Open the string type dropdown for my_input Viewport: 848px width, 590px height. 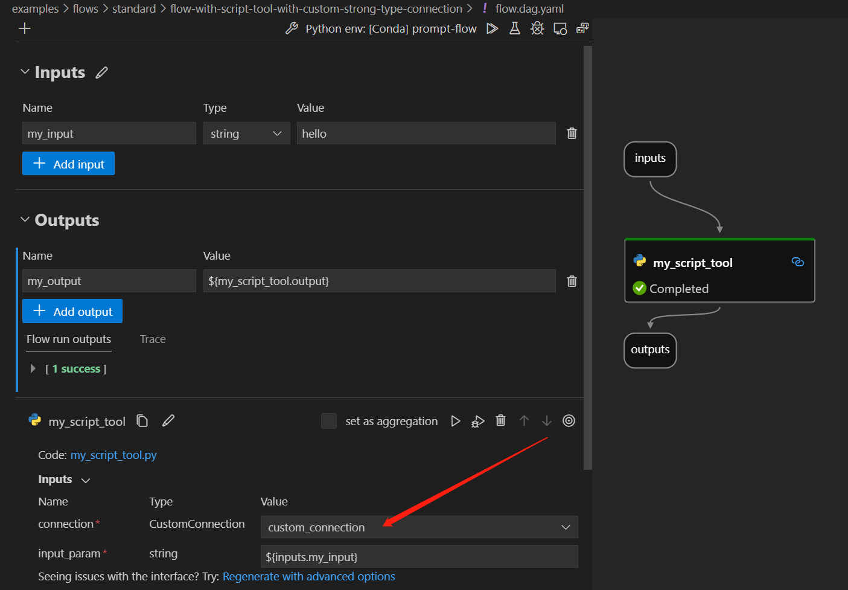pos(246,133)
